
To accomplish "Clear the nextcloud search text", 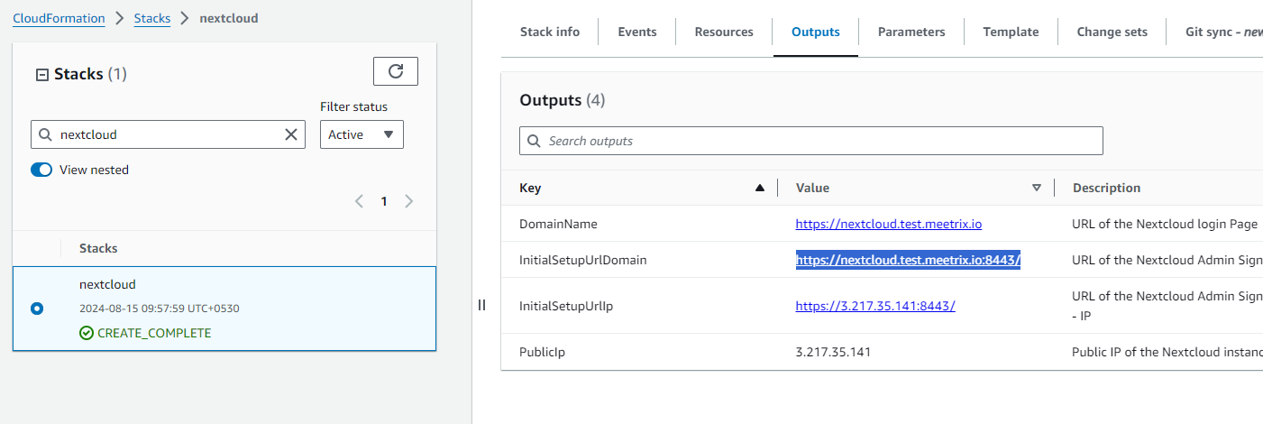I will pos(291,134).
